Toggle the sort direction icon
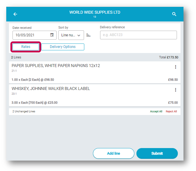 (88, 35)
